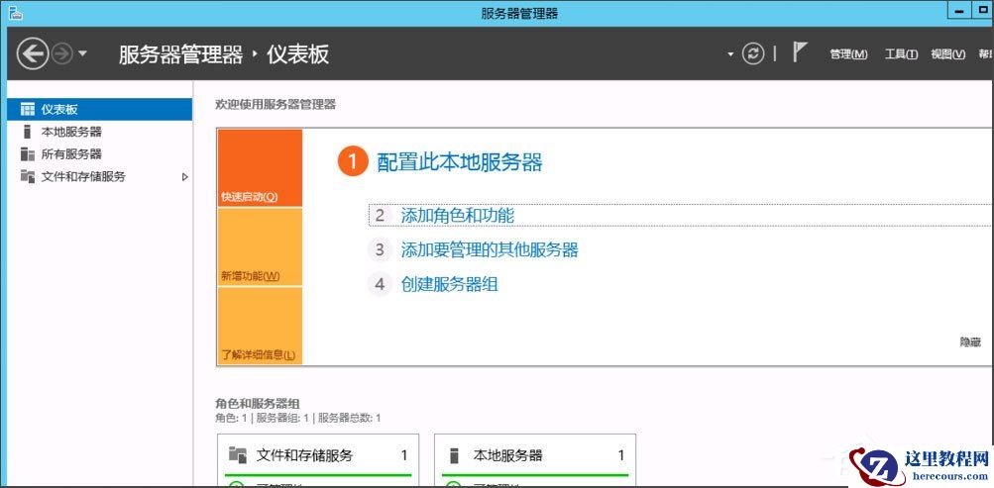This screenshot has width=994, height=488.
Task: Select the 了解详细信息(L) tile
Action: (260, 326)
